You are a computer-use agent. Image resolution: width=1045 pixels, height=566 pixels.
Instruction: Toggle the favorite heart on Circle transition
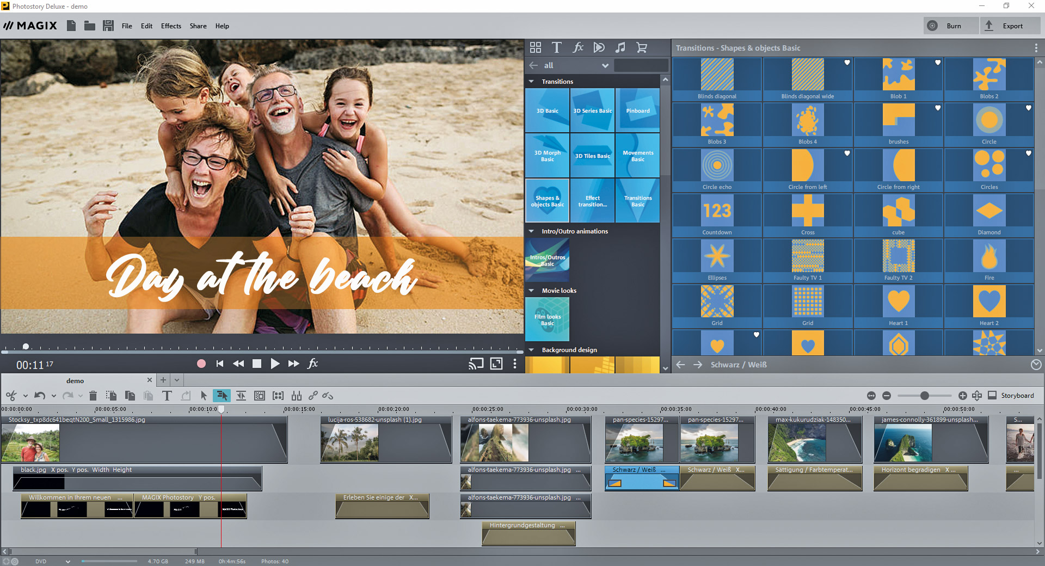tap(1029, 108)
